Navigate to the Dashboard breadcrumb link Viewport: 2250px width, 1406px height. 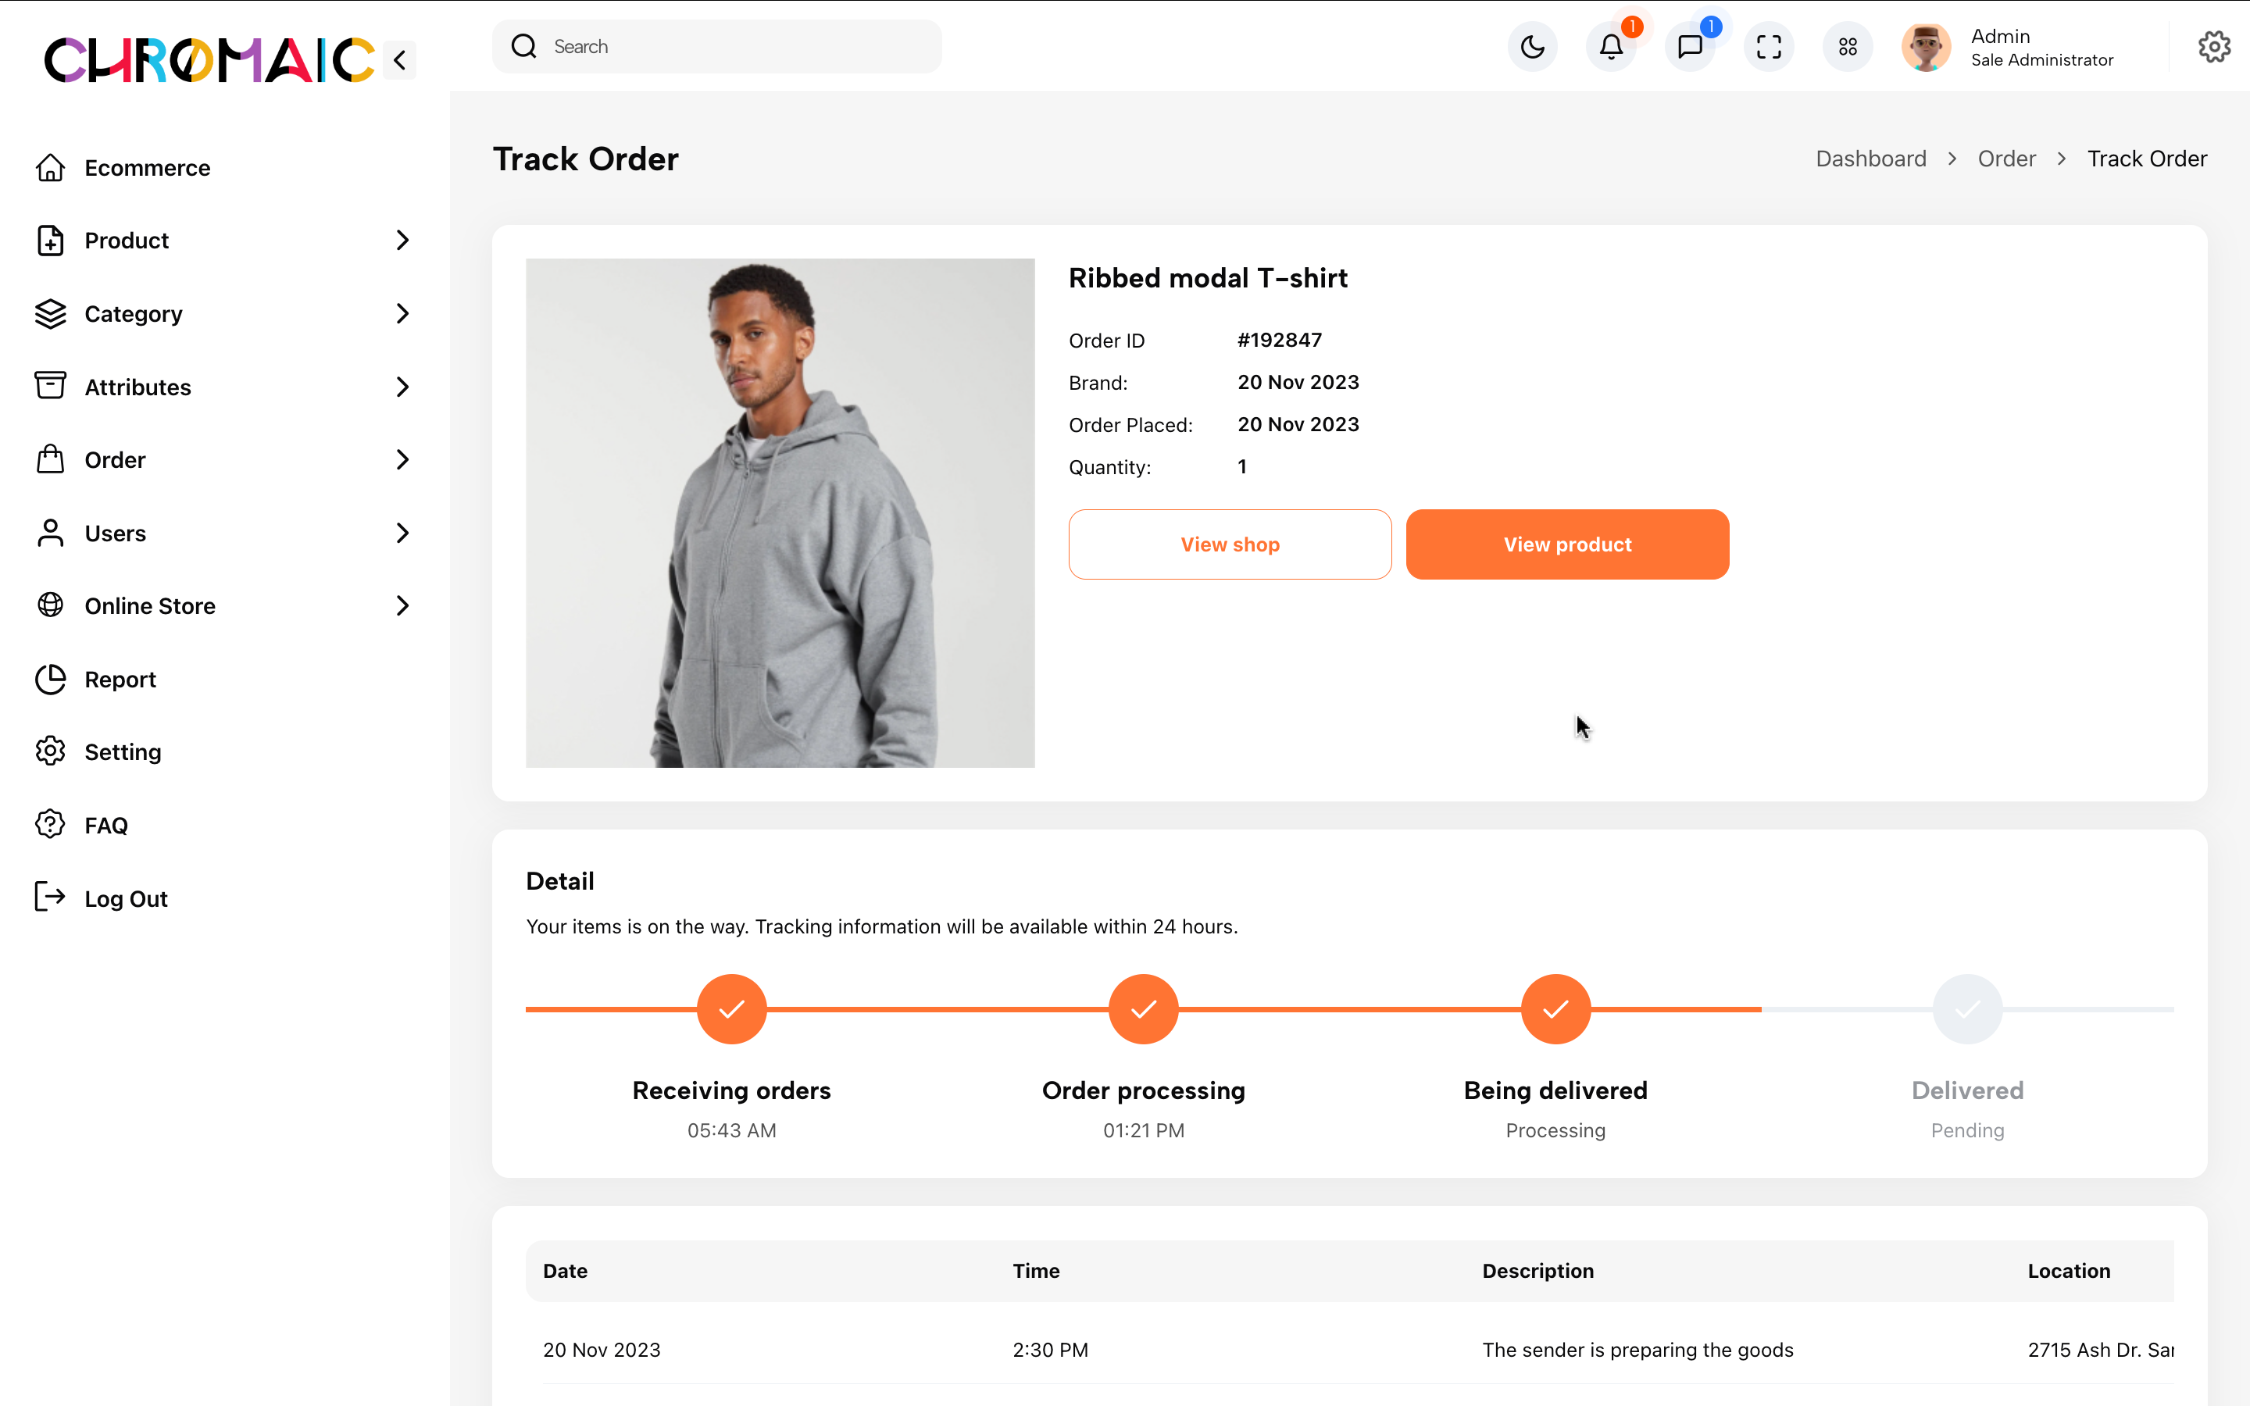click(x=1870, y=159)
